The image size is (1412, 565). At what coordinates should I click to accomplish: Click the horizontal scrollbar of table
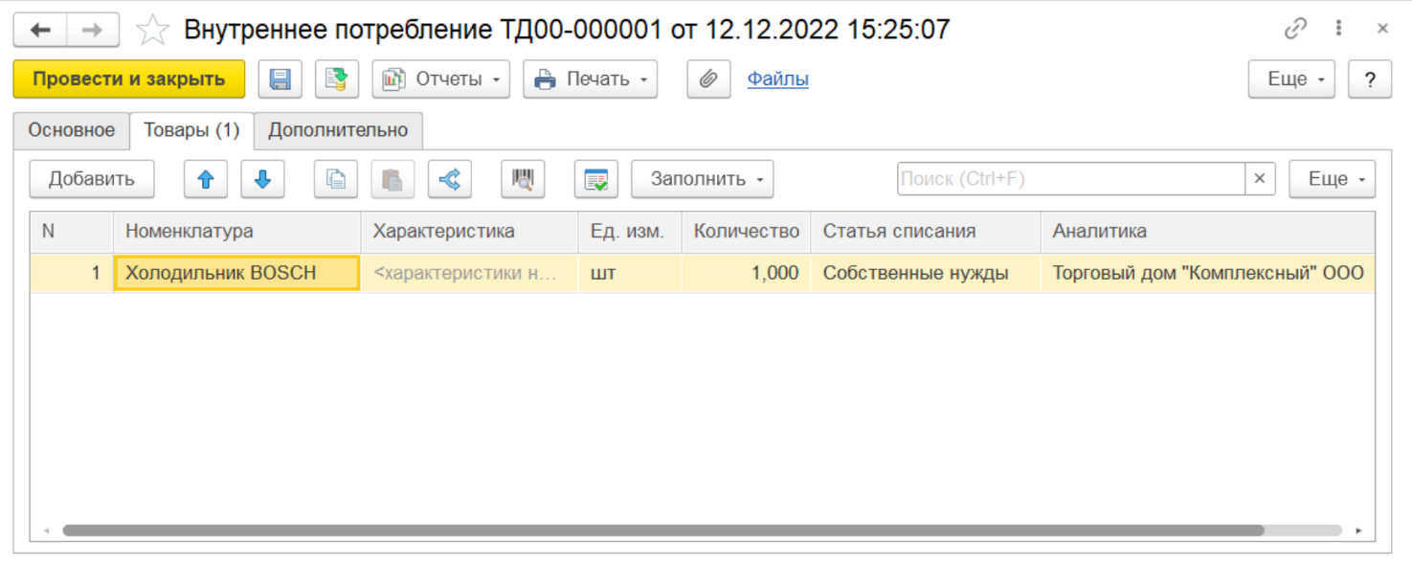(x=662, y=531)
